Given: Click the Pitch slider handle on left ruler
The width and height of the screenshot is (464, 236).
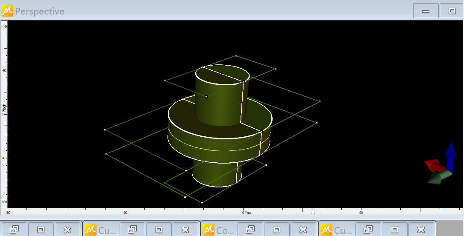Looking at the screenshot, I should pyautogui.click(x=5, y=124).
